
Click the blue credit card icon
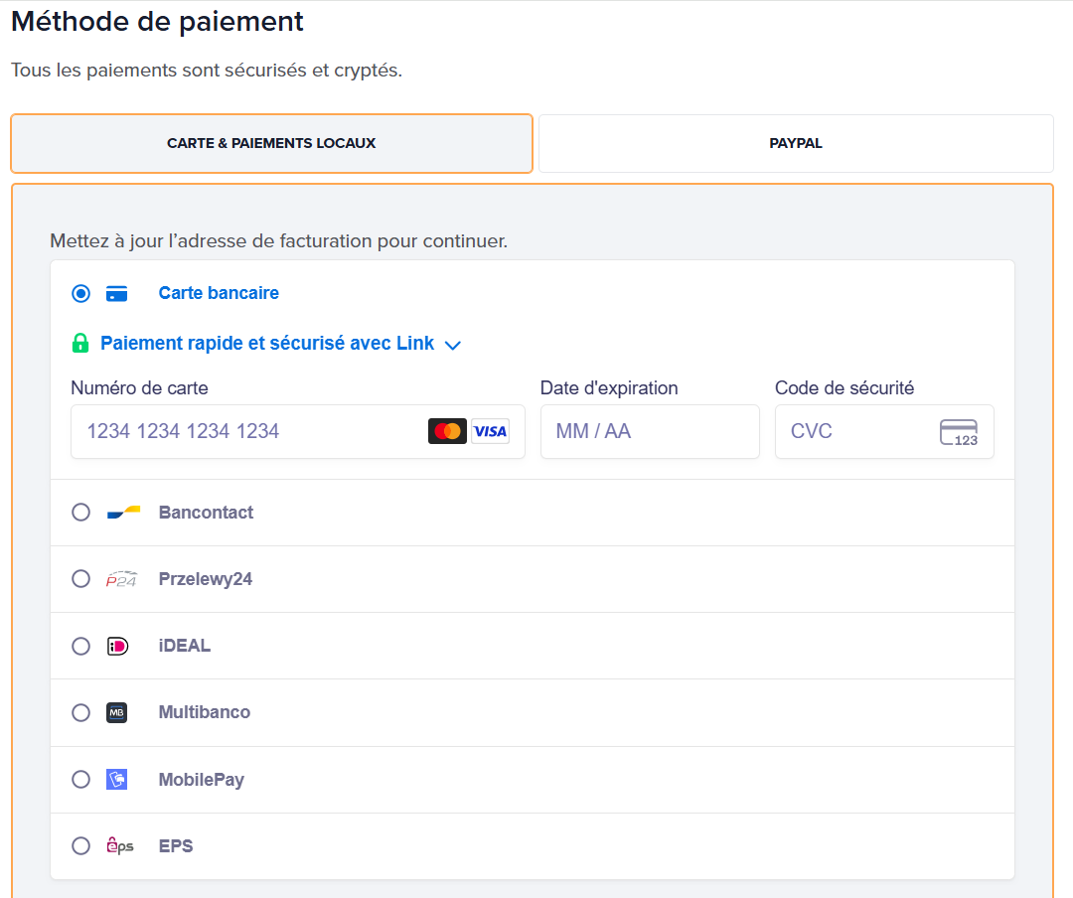tap(117, 294)
